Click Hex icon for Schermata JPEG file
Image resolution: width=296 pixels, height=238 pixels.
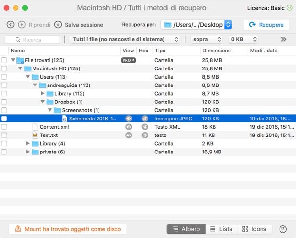pos(144,119)
